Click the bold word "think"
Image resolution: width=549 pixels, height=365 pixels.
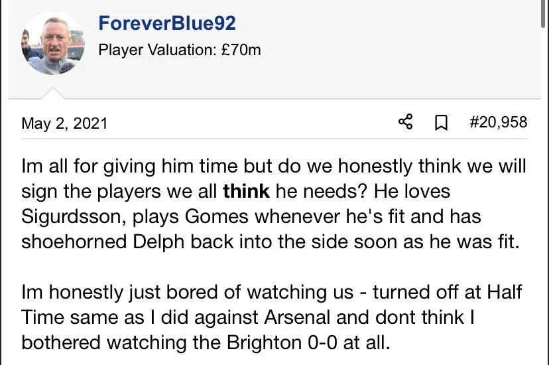point(246,192)
